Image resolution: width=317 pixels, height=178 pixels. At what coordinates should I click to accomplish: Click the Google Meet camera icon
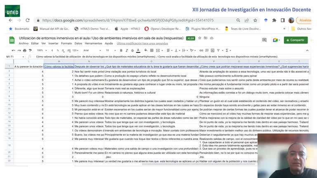(275, 40)
